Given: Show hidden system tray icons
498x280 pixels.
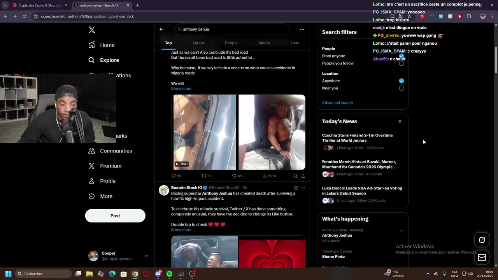Looking at the screenshot, I should pos(428,274).
